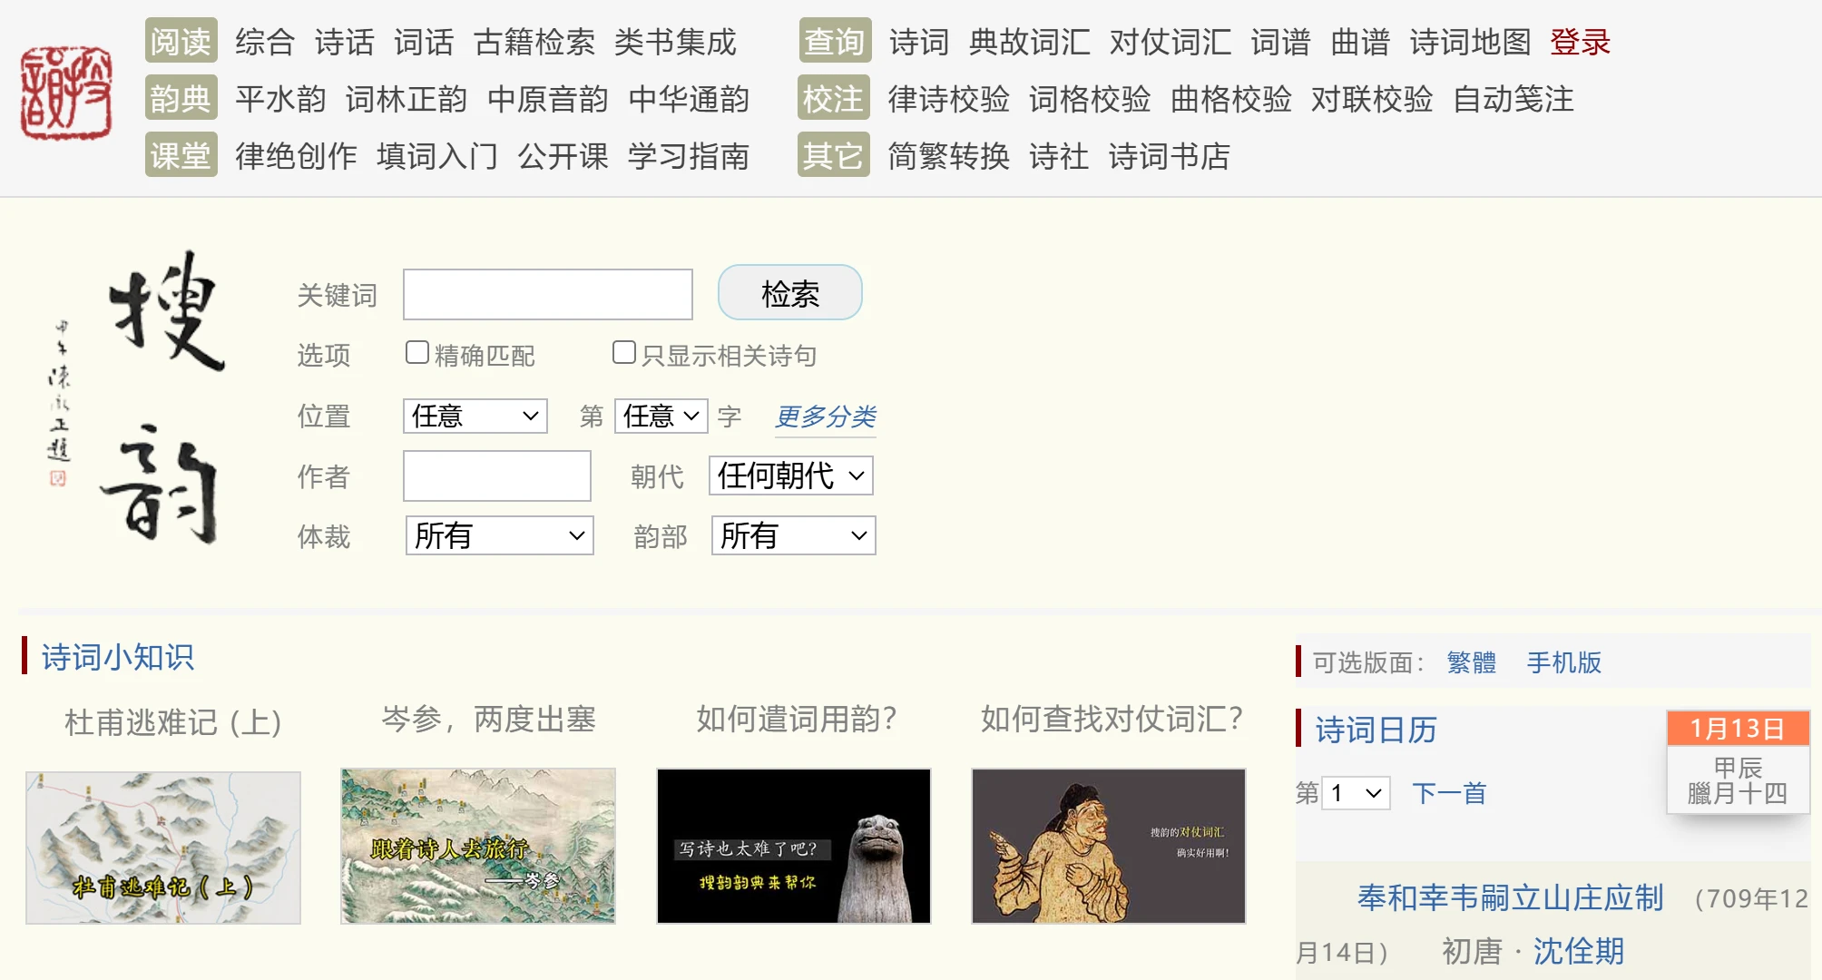Select the 其它 section badge

[x=833, y=156]
